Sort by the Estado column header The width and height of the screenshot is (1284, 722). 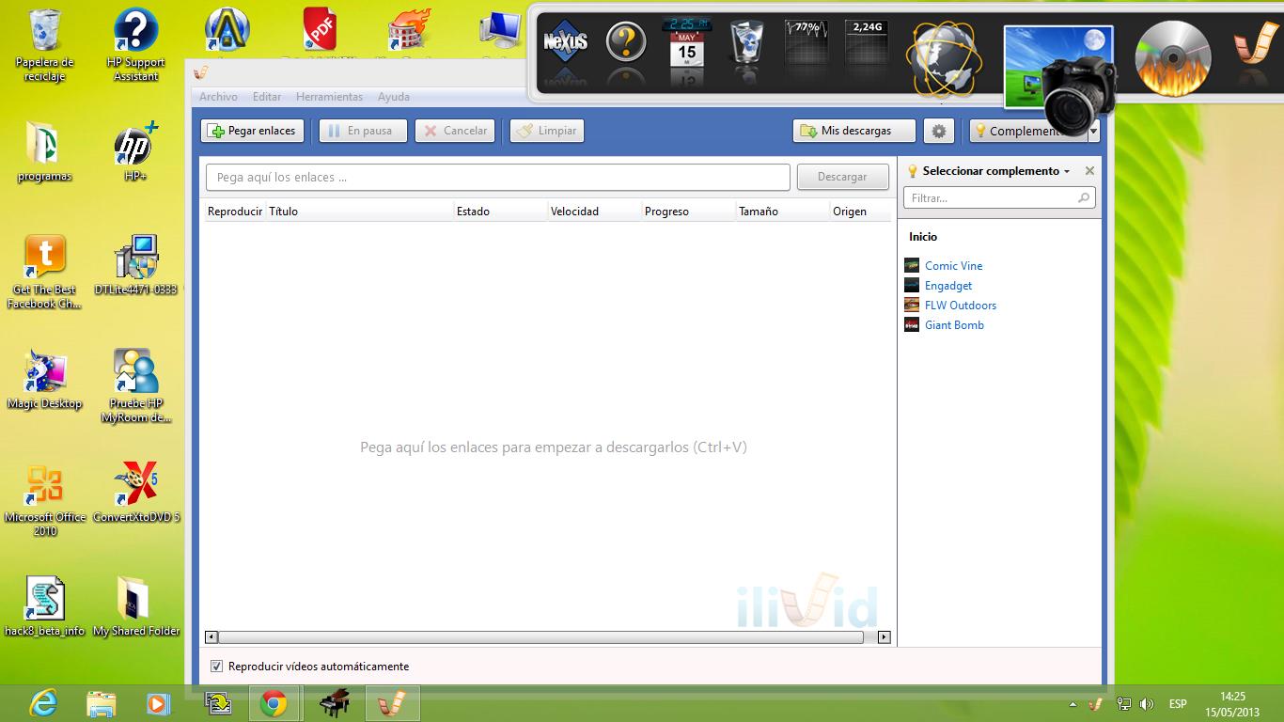coord(501,212)
